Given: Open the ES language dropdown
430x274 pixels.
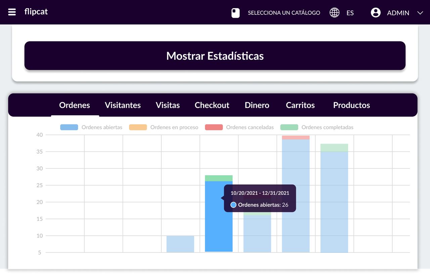Looking at the screenshot, I should 350,13.
